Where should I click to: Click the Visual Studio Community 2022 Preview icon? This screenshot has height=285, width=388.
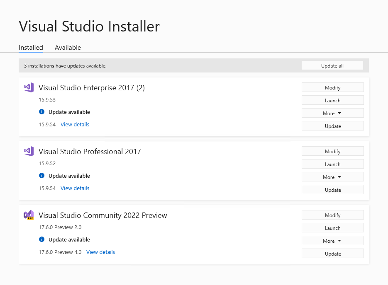(x=29, y=215)
